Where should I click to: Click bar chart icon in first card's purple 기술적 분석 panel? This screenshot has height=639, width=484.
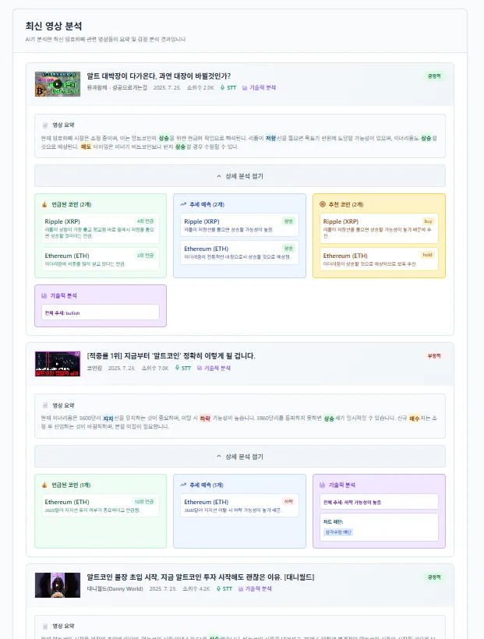pyautogui.click(x=44, y=295)
